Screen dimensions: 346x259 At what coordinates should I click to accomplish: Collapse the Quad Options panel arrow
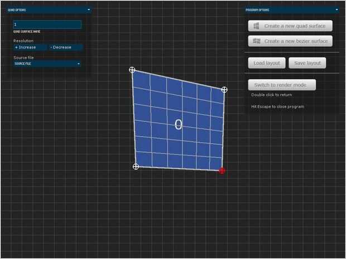click(x=89, y=9)
